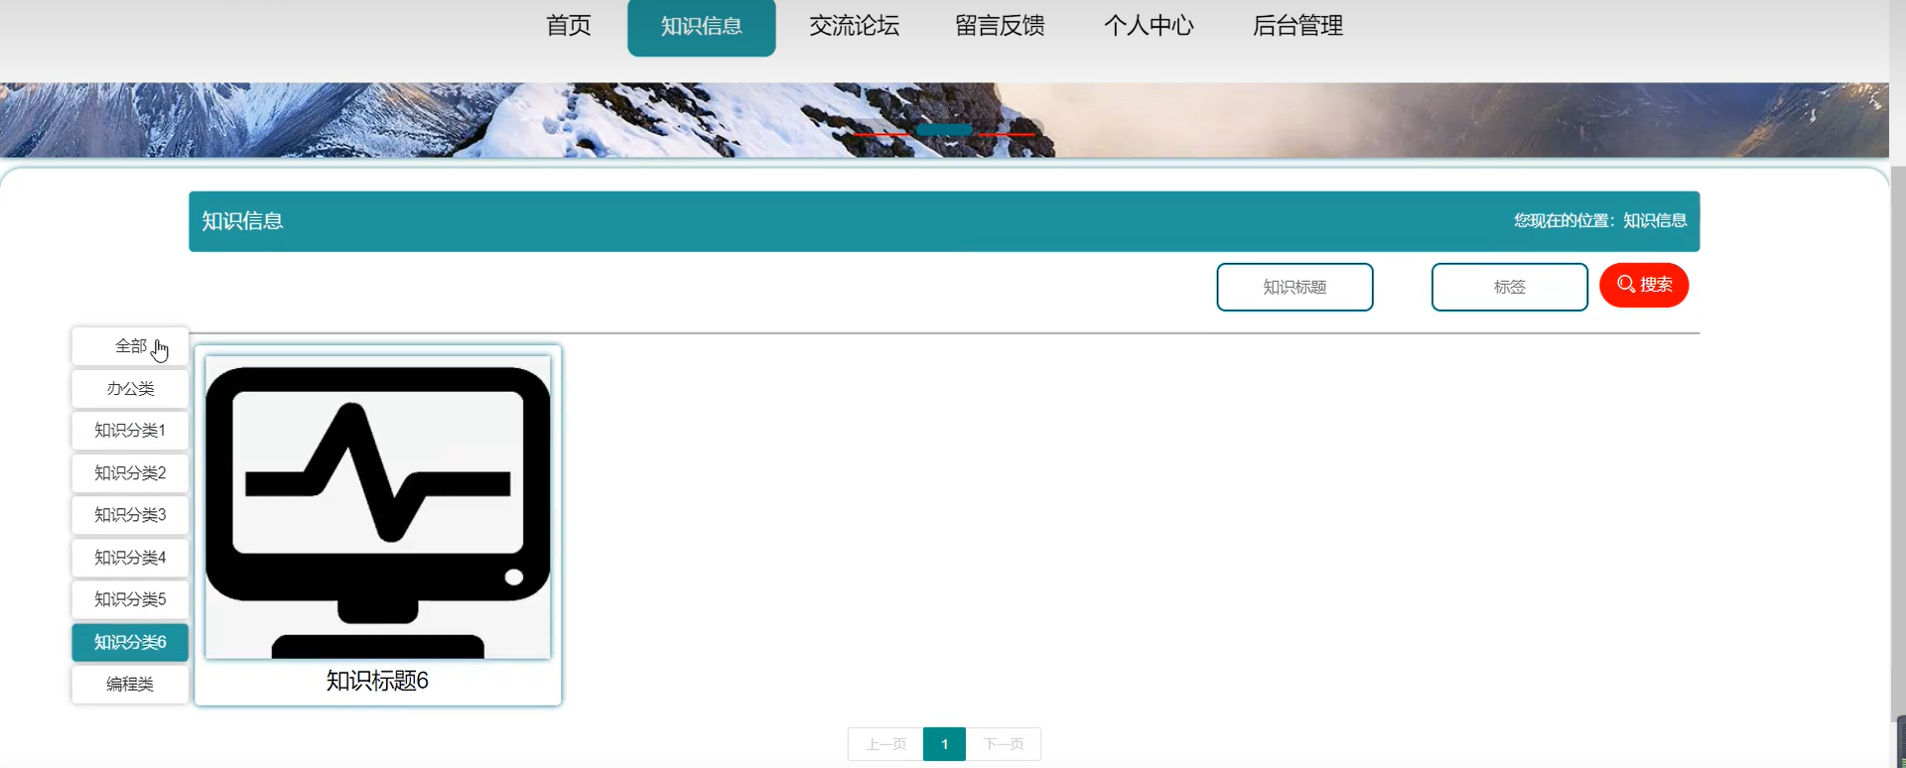Choose the 知识分类4 category
This screenshot has height=768, width=1906.
point(130,558)
